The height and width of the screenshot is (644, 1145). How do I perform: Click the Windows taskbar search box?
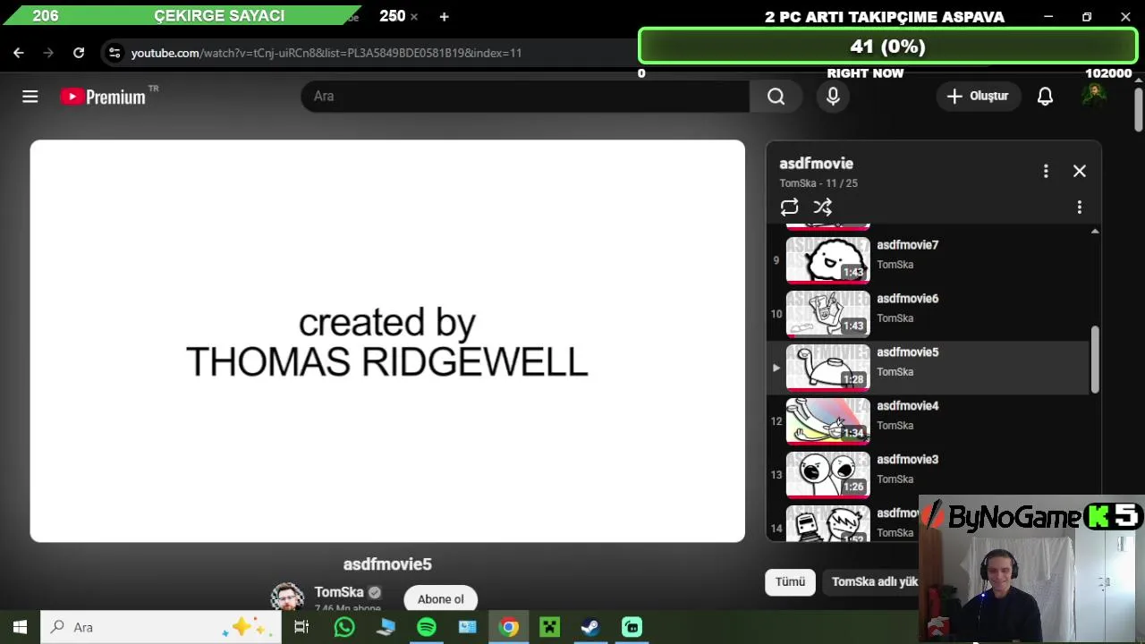tap(162, 627)
